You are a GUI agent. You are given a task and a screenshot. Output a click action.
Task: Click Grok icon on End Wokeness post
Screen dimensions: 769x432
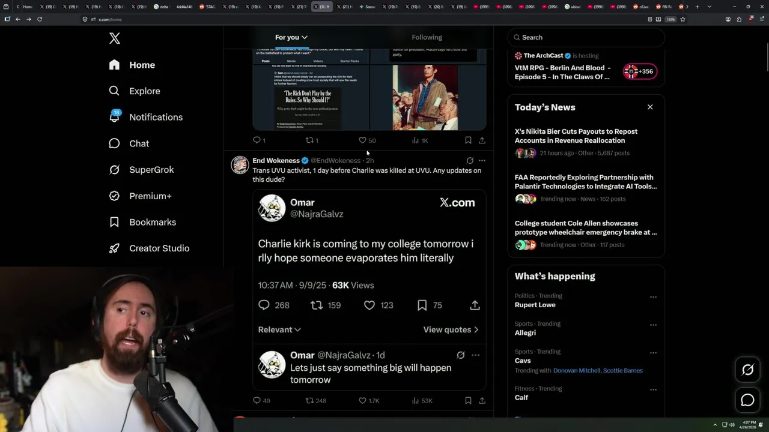(470, 161)
